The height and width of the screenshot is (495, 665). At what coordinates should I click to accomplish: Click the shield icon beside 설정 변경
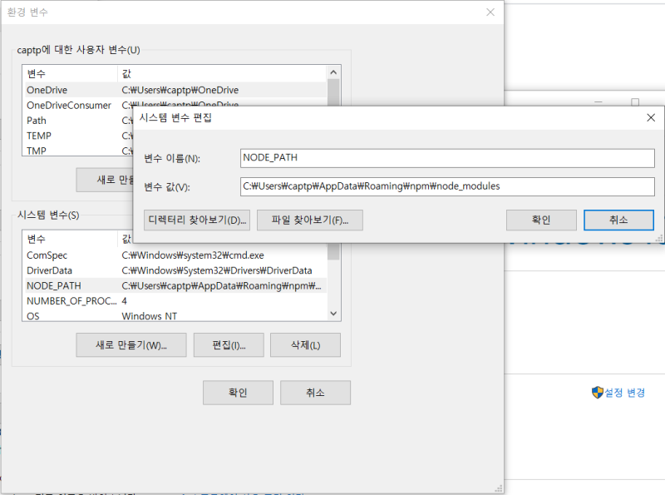point(597,393)
